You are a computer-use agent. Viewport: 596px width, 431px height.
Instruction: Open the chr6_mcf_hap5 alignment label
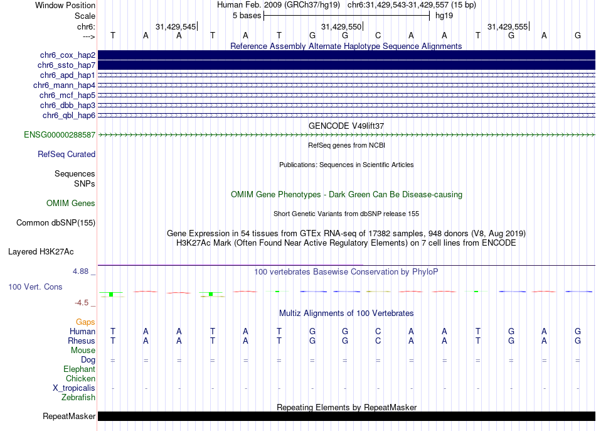pyautogui.click(x=67, y=95)
